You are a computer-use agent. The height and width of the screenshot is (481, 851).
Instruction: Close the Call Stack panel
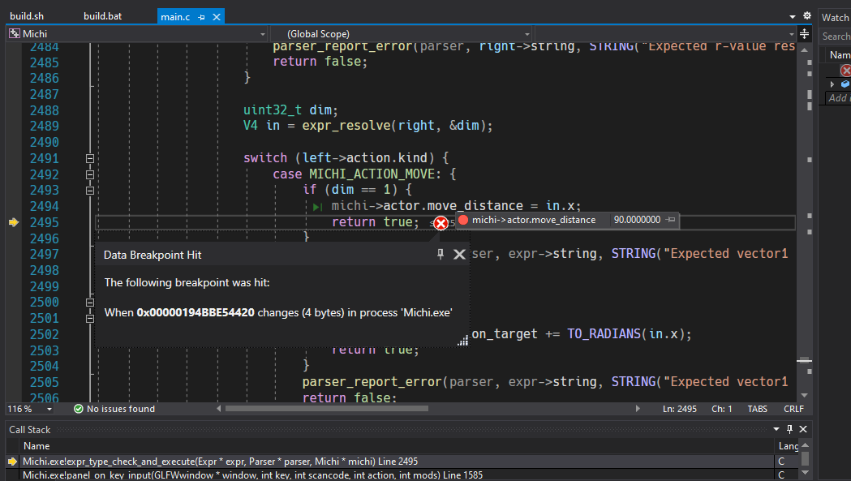(x=803, y=429)
